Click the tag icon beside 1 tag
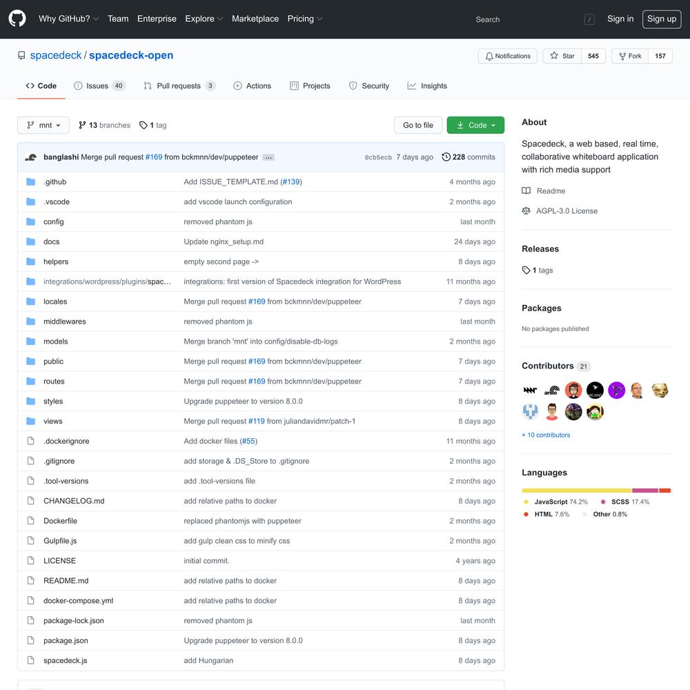Image resolution: width=690 pixels, height=690 pixels. [x=144, y=126]
